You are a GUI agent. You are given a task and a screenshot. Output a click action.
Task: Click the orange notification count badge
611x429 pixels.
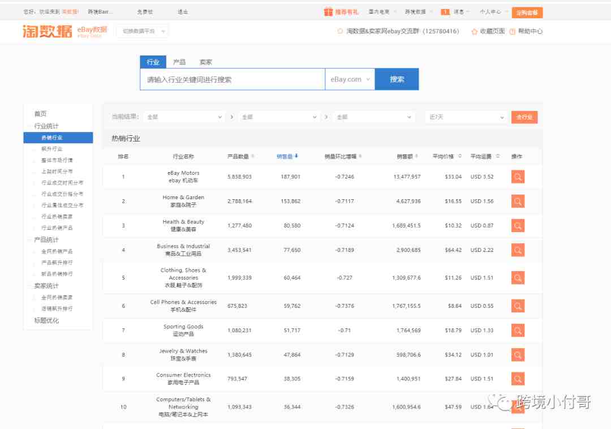coord(445,12)
